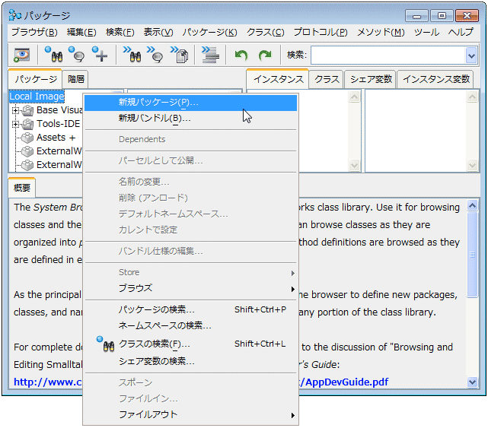Open the blue http://www.c... documentation link
The image size is (488, 428).
44,382
